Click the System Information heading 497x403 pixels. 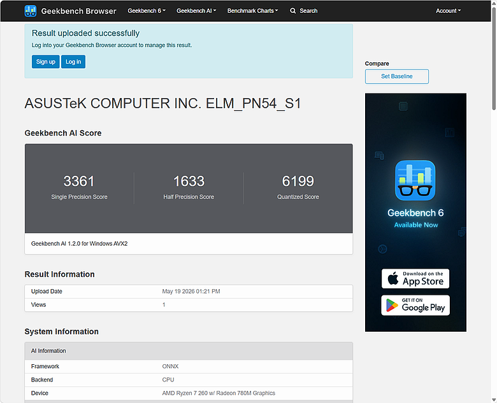coord(62,332)
